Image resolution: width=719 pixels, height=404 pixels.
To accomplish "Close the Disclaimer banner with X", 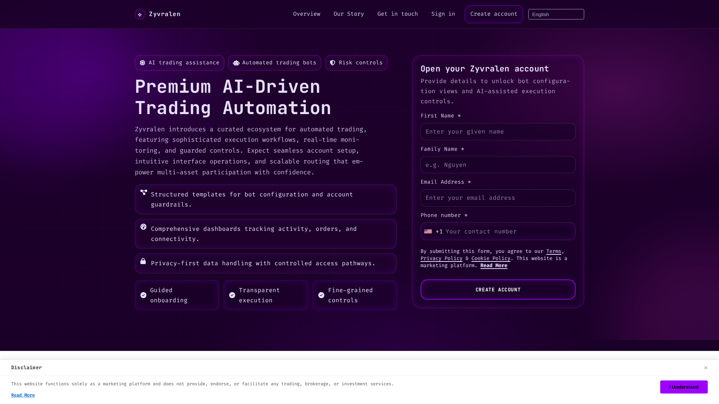I will pyautogui.click(x=706, y=368).
